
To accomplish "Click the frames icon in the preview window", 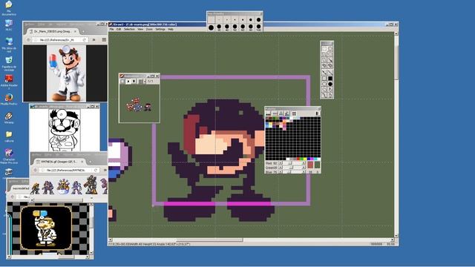I will [x=140, y=82].
